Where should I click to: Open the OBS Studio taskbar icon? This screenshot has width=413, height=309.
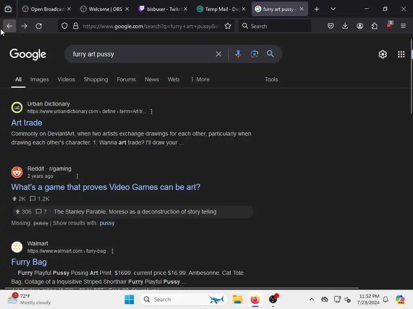tap(273, 299)
